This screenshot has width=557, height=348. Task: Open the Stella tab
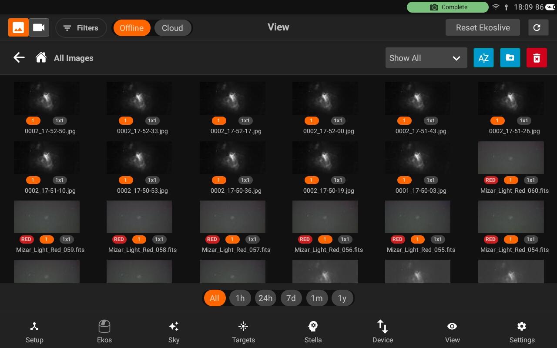pos(313,332)
